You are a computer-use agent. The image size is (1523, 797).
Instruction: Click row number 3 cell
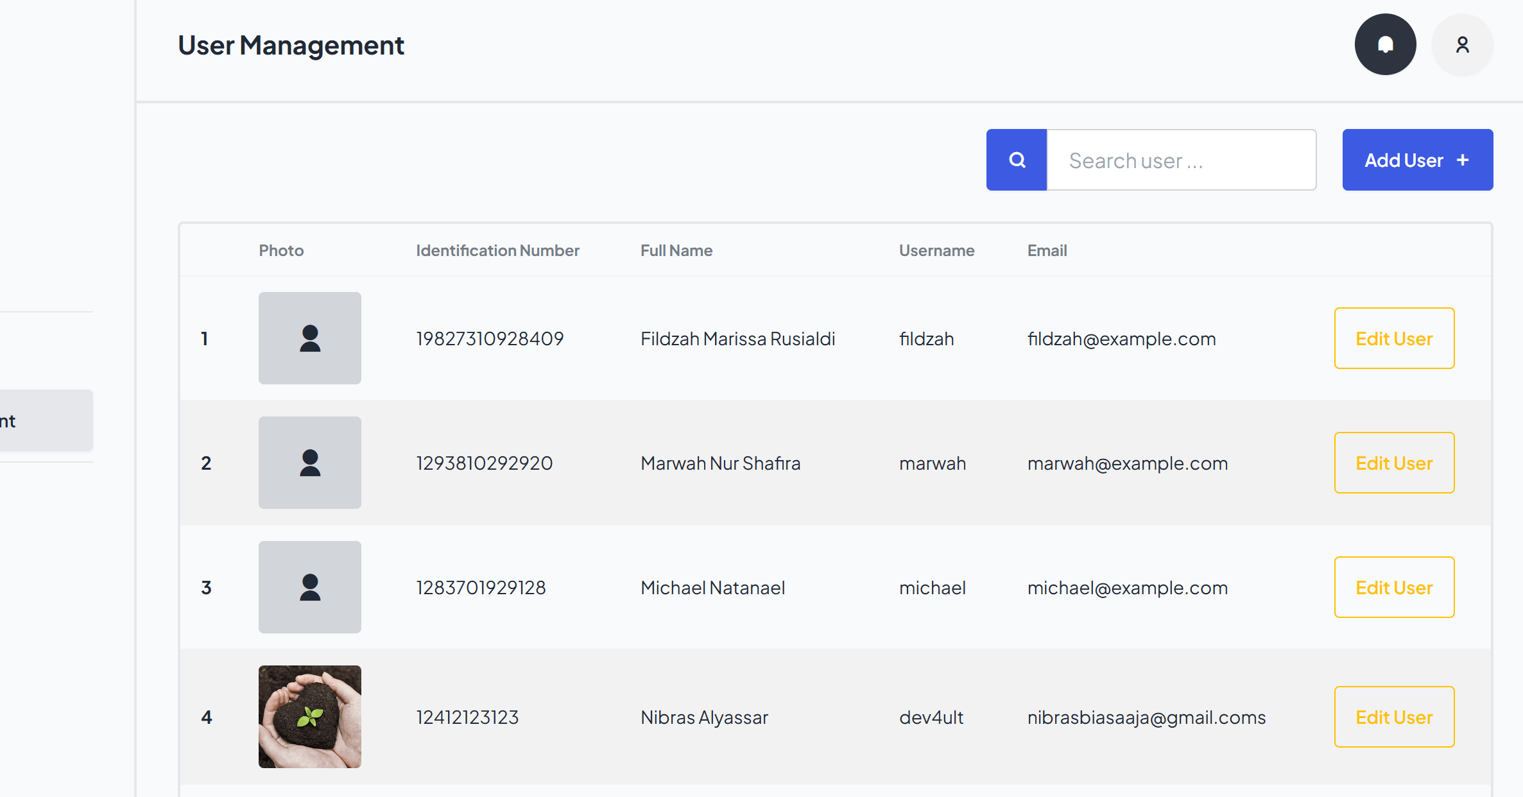pyautogui.click(x=206, y=588)
